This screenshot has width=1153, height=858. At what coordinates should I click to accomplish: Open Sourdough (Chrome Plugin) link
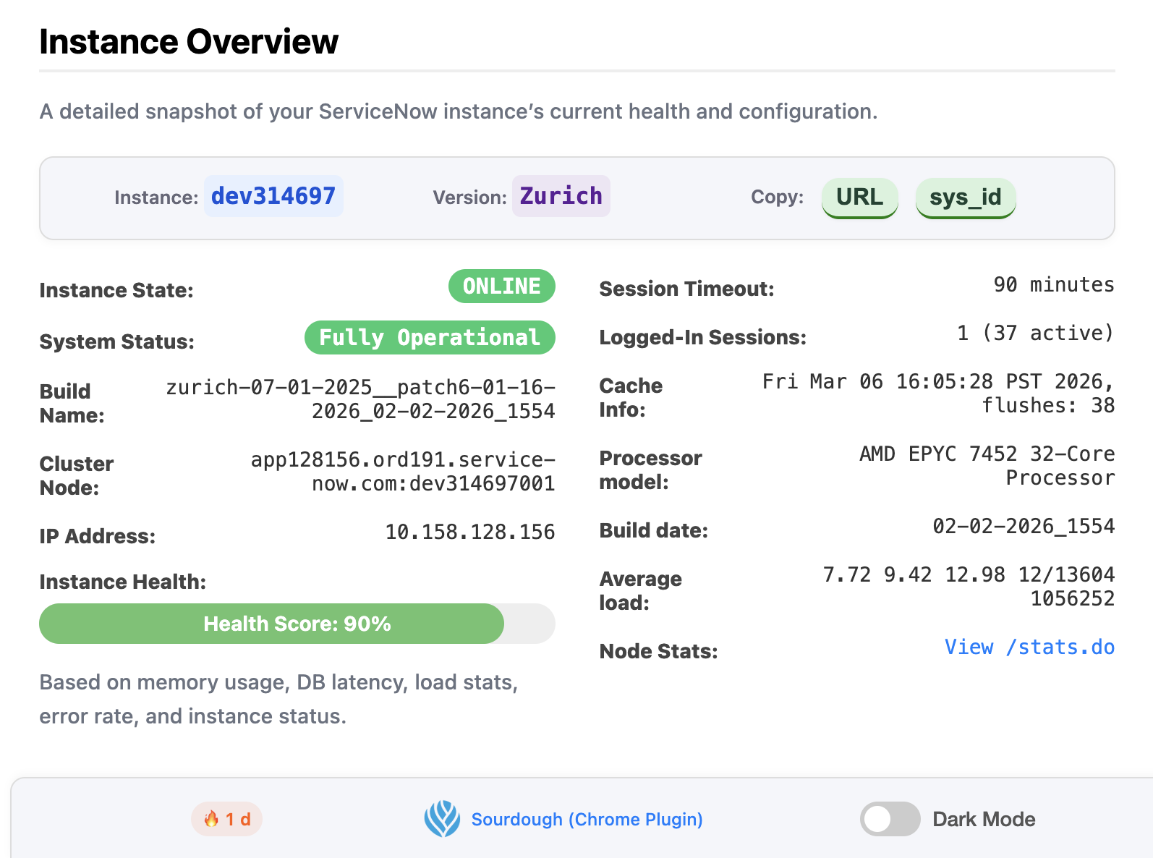click(x=587, y=819)
